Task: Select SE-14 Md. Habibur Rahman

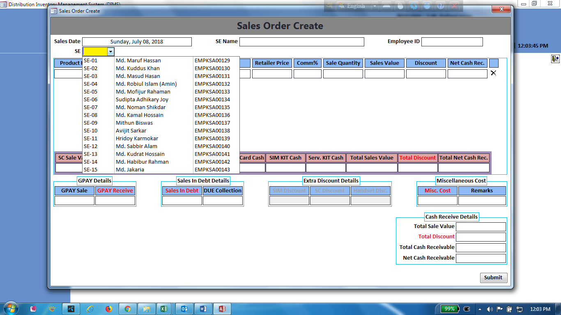Action: coord(161,162)
